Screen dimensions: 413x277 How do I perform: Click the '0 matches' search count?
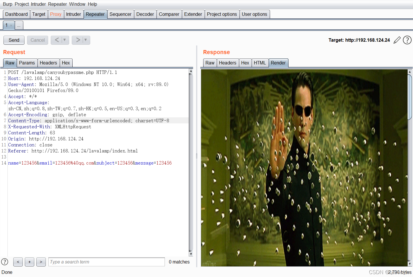179,262
